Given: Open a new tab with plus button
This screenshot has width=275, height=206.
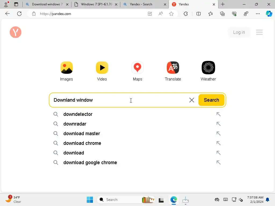Looking at the screenshot, I should 223,4.
